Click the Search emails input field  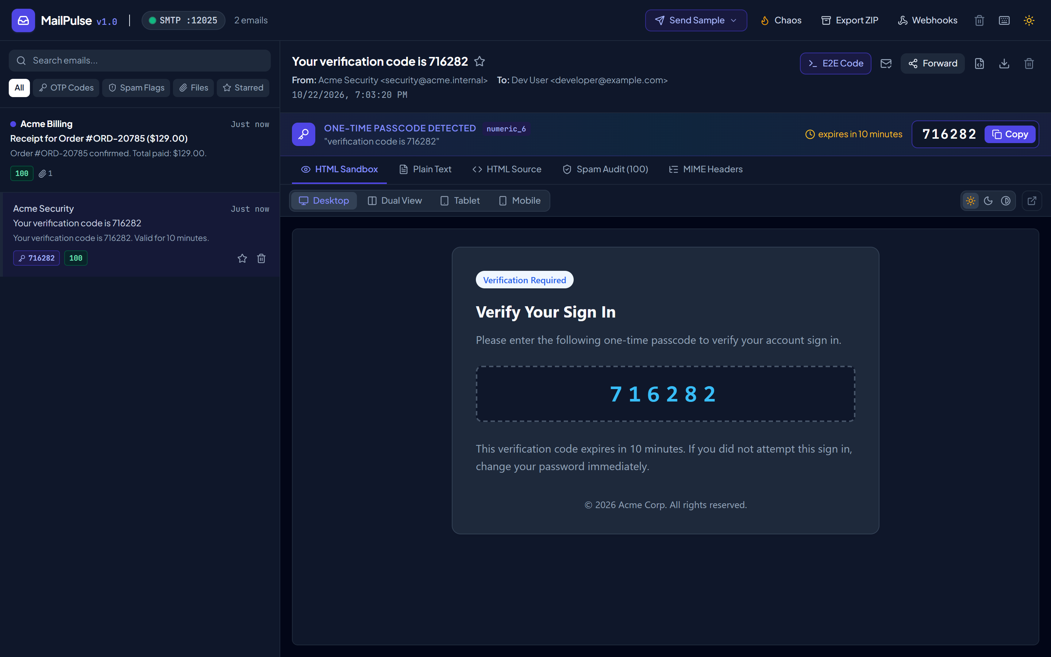[140, 60]
